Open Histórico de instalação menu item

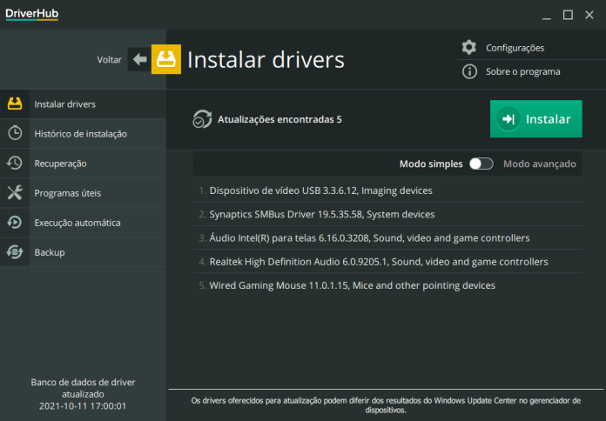83,134
